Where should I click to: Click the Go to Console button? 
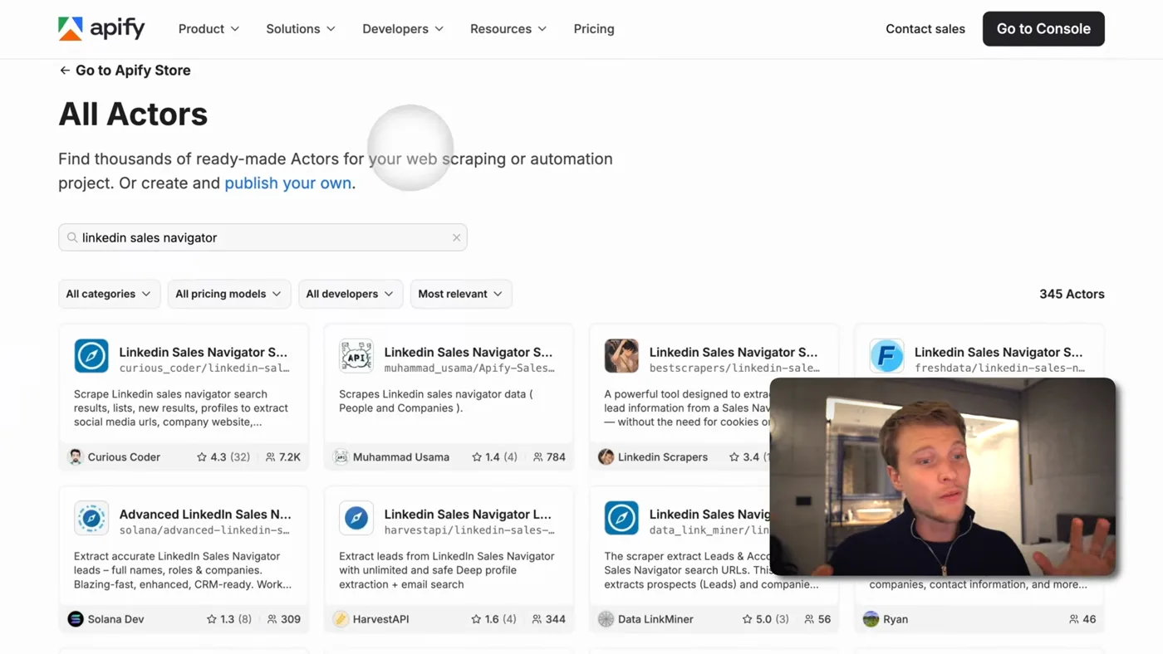(x=1043, y=29)
